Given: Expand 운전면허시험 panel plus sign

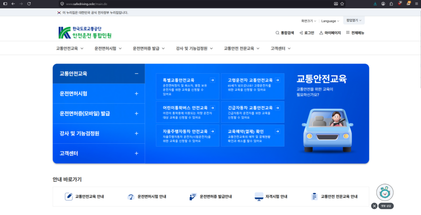Looking at the screenshot, I should (136, 94).
